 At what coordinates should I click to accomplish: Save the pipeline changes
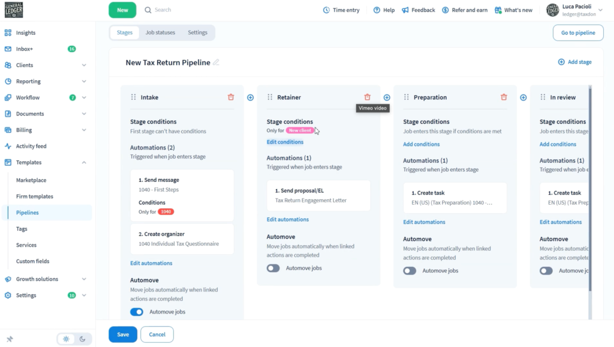pos(122,334)
